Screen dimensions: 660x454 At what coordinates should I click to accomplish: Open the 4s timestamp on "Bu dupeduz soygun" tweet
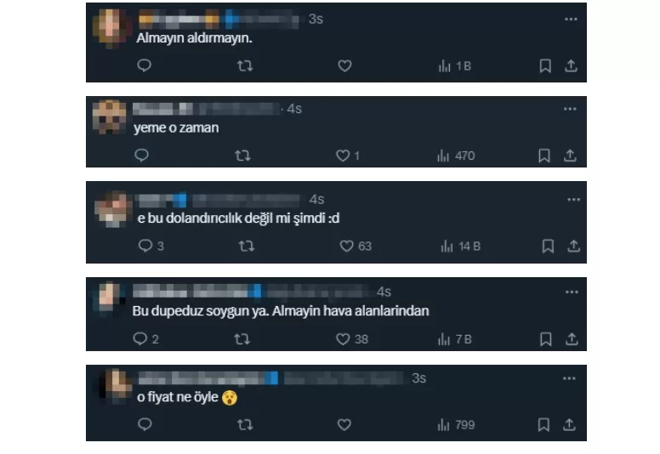(384, 292)
